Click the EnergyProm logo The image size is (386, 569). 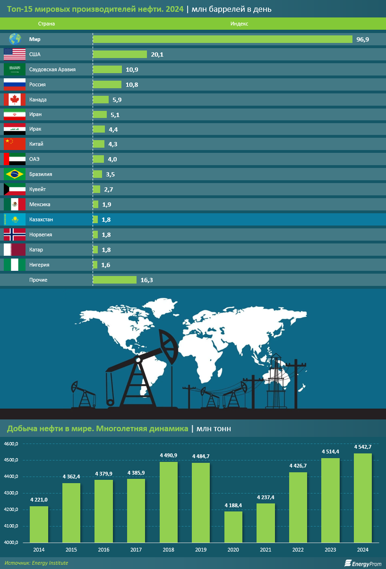(362, 563)
